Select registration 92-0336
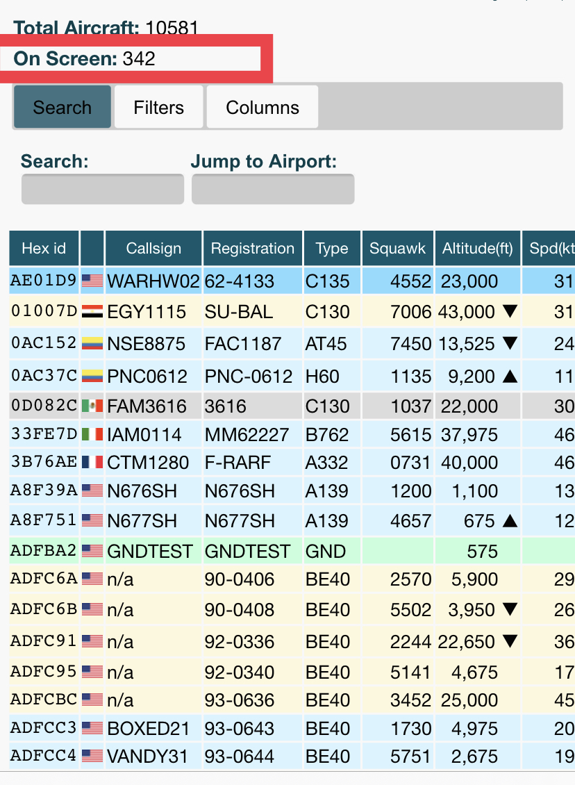This screenshot has width=575, height=785. 239,642
